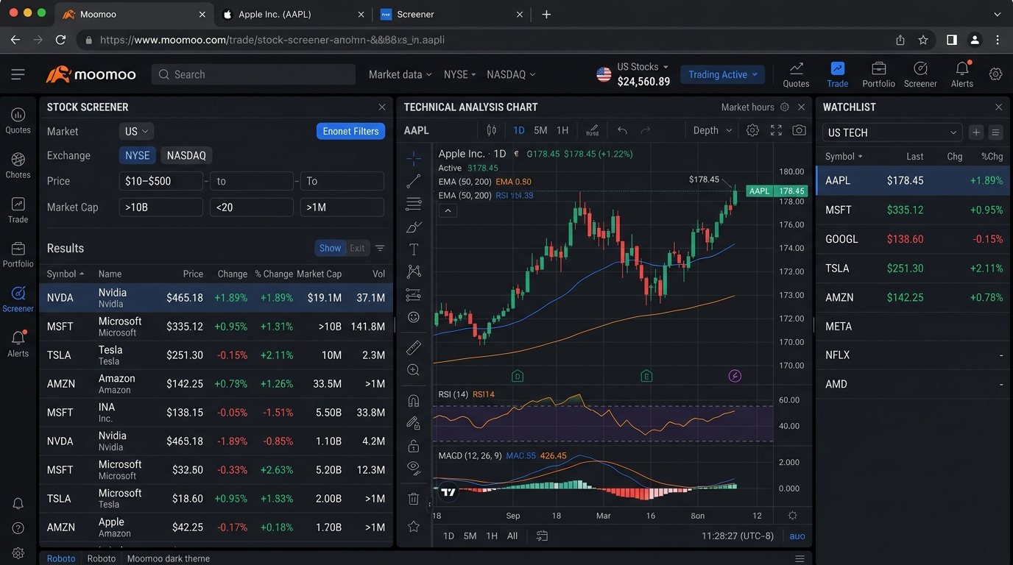Select the magnet snap tool
The width and height of the screenshot is (1013, 565).
(x=413, y=400)
